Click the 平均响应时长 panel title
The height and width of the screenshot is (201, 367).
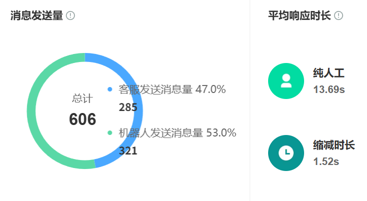(x=299, y=16)
